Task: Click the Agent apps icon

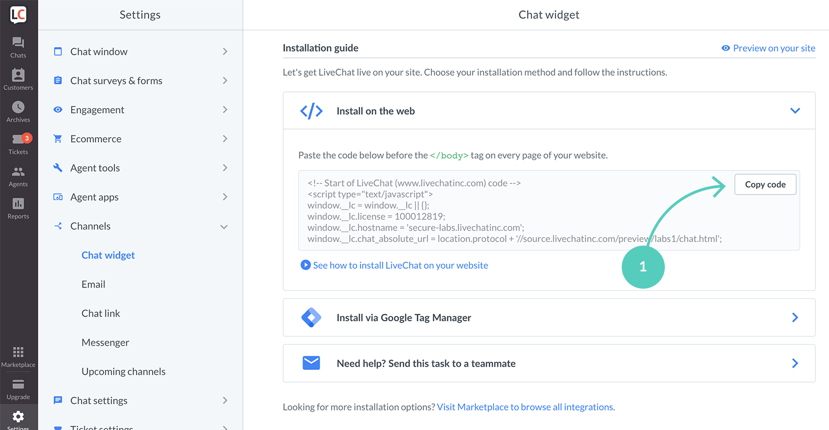Action: 58,197
